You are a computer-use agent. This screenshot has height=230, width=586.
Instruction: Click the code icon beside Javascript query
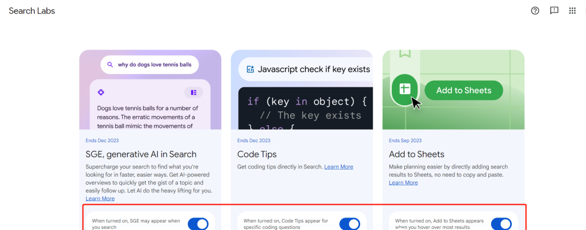click(250, 69)
